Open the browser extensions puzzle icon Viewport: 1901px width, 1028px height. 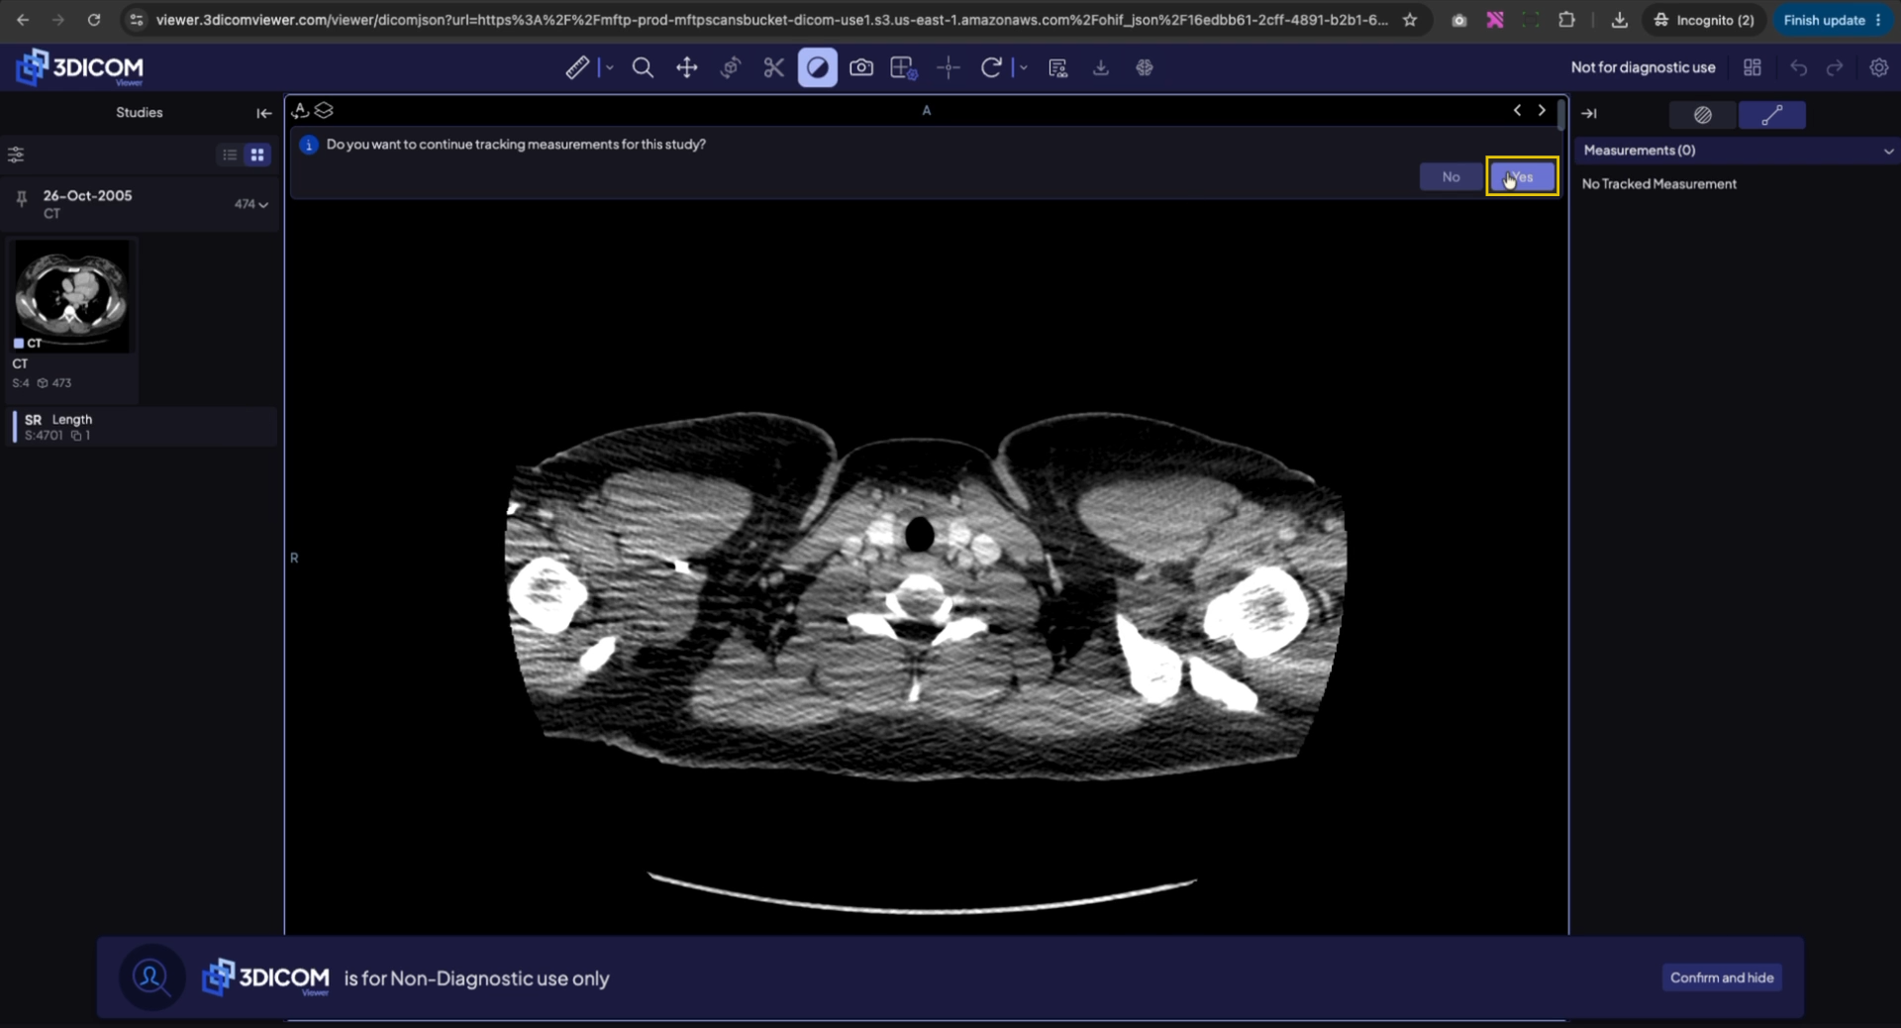[1566, 20]
